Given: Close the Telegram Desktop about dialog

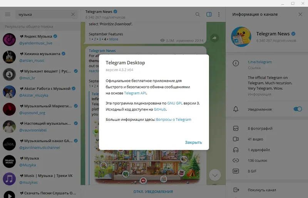Looking at the screenshot, I should coord(193,142).
